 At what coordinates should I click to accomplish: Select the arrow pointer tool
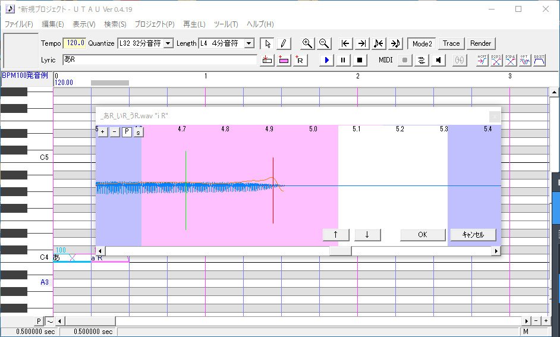coord(267,43)
